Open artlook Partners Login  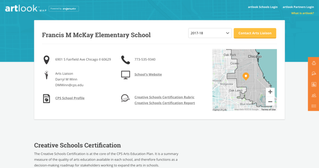click(298, 7)
